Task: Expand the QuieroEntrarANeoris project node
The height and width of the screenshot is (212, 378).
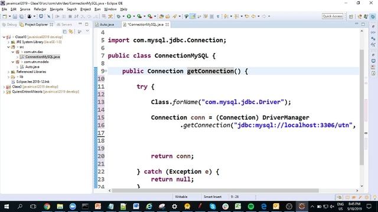Action: (x=4, y=92)
